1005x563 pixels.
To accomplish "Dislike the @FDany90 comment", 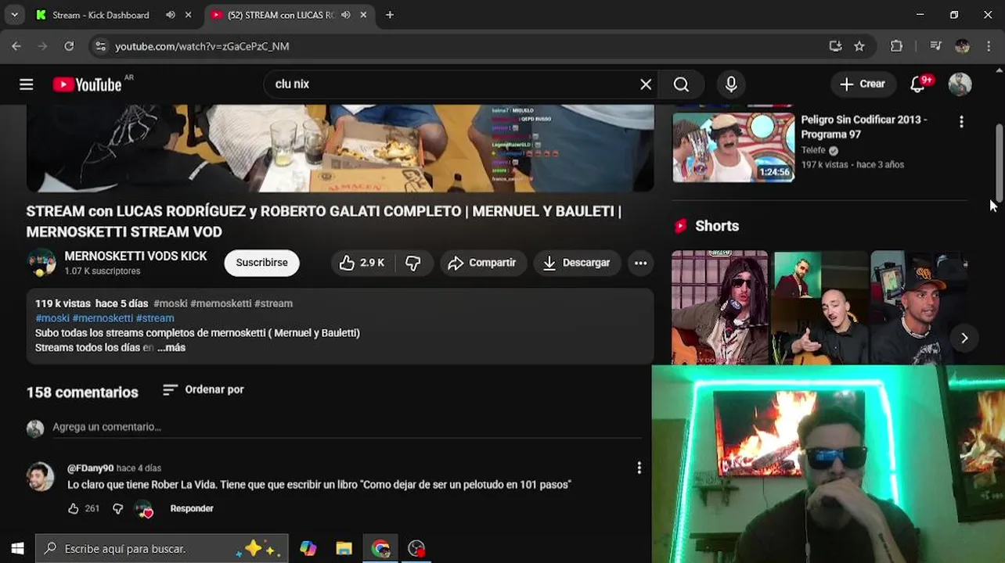I will 117,508.
